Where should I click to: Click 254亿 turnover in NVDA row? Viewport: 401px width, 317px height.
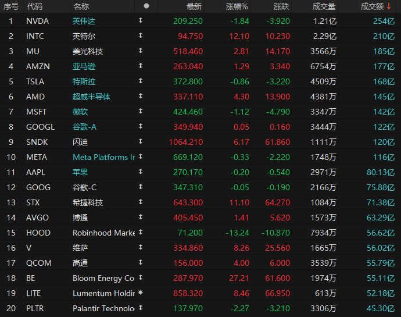(x=384, y=21)
